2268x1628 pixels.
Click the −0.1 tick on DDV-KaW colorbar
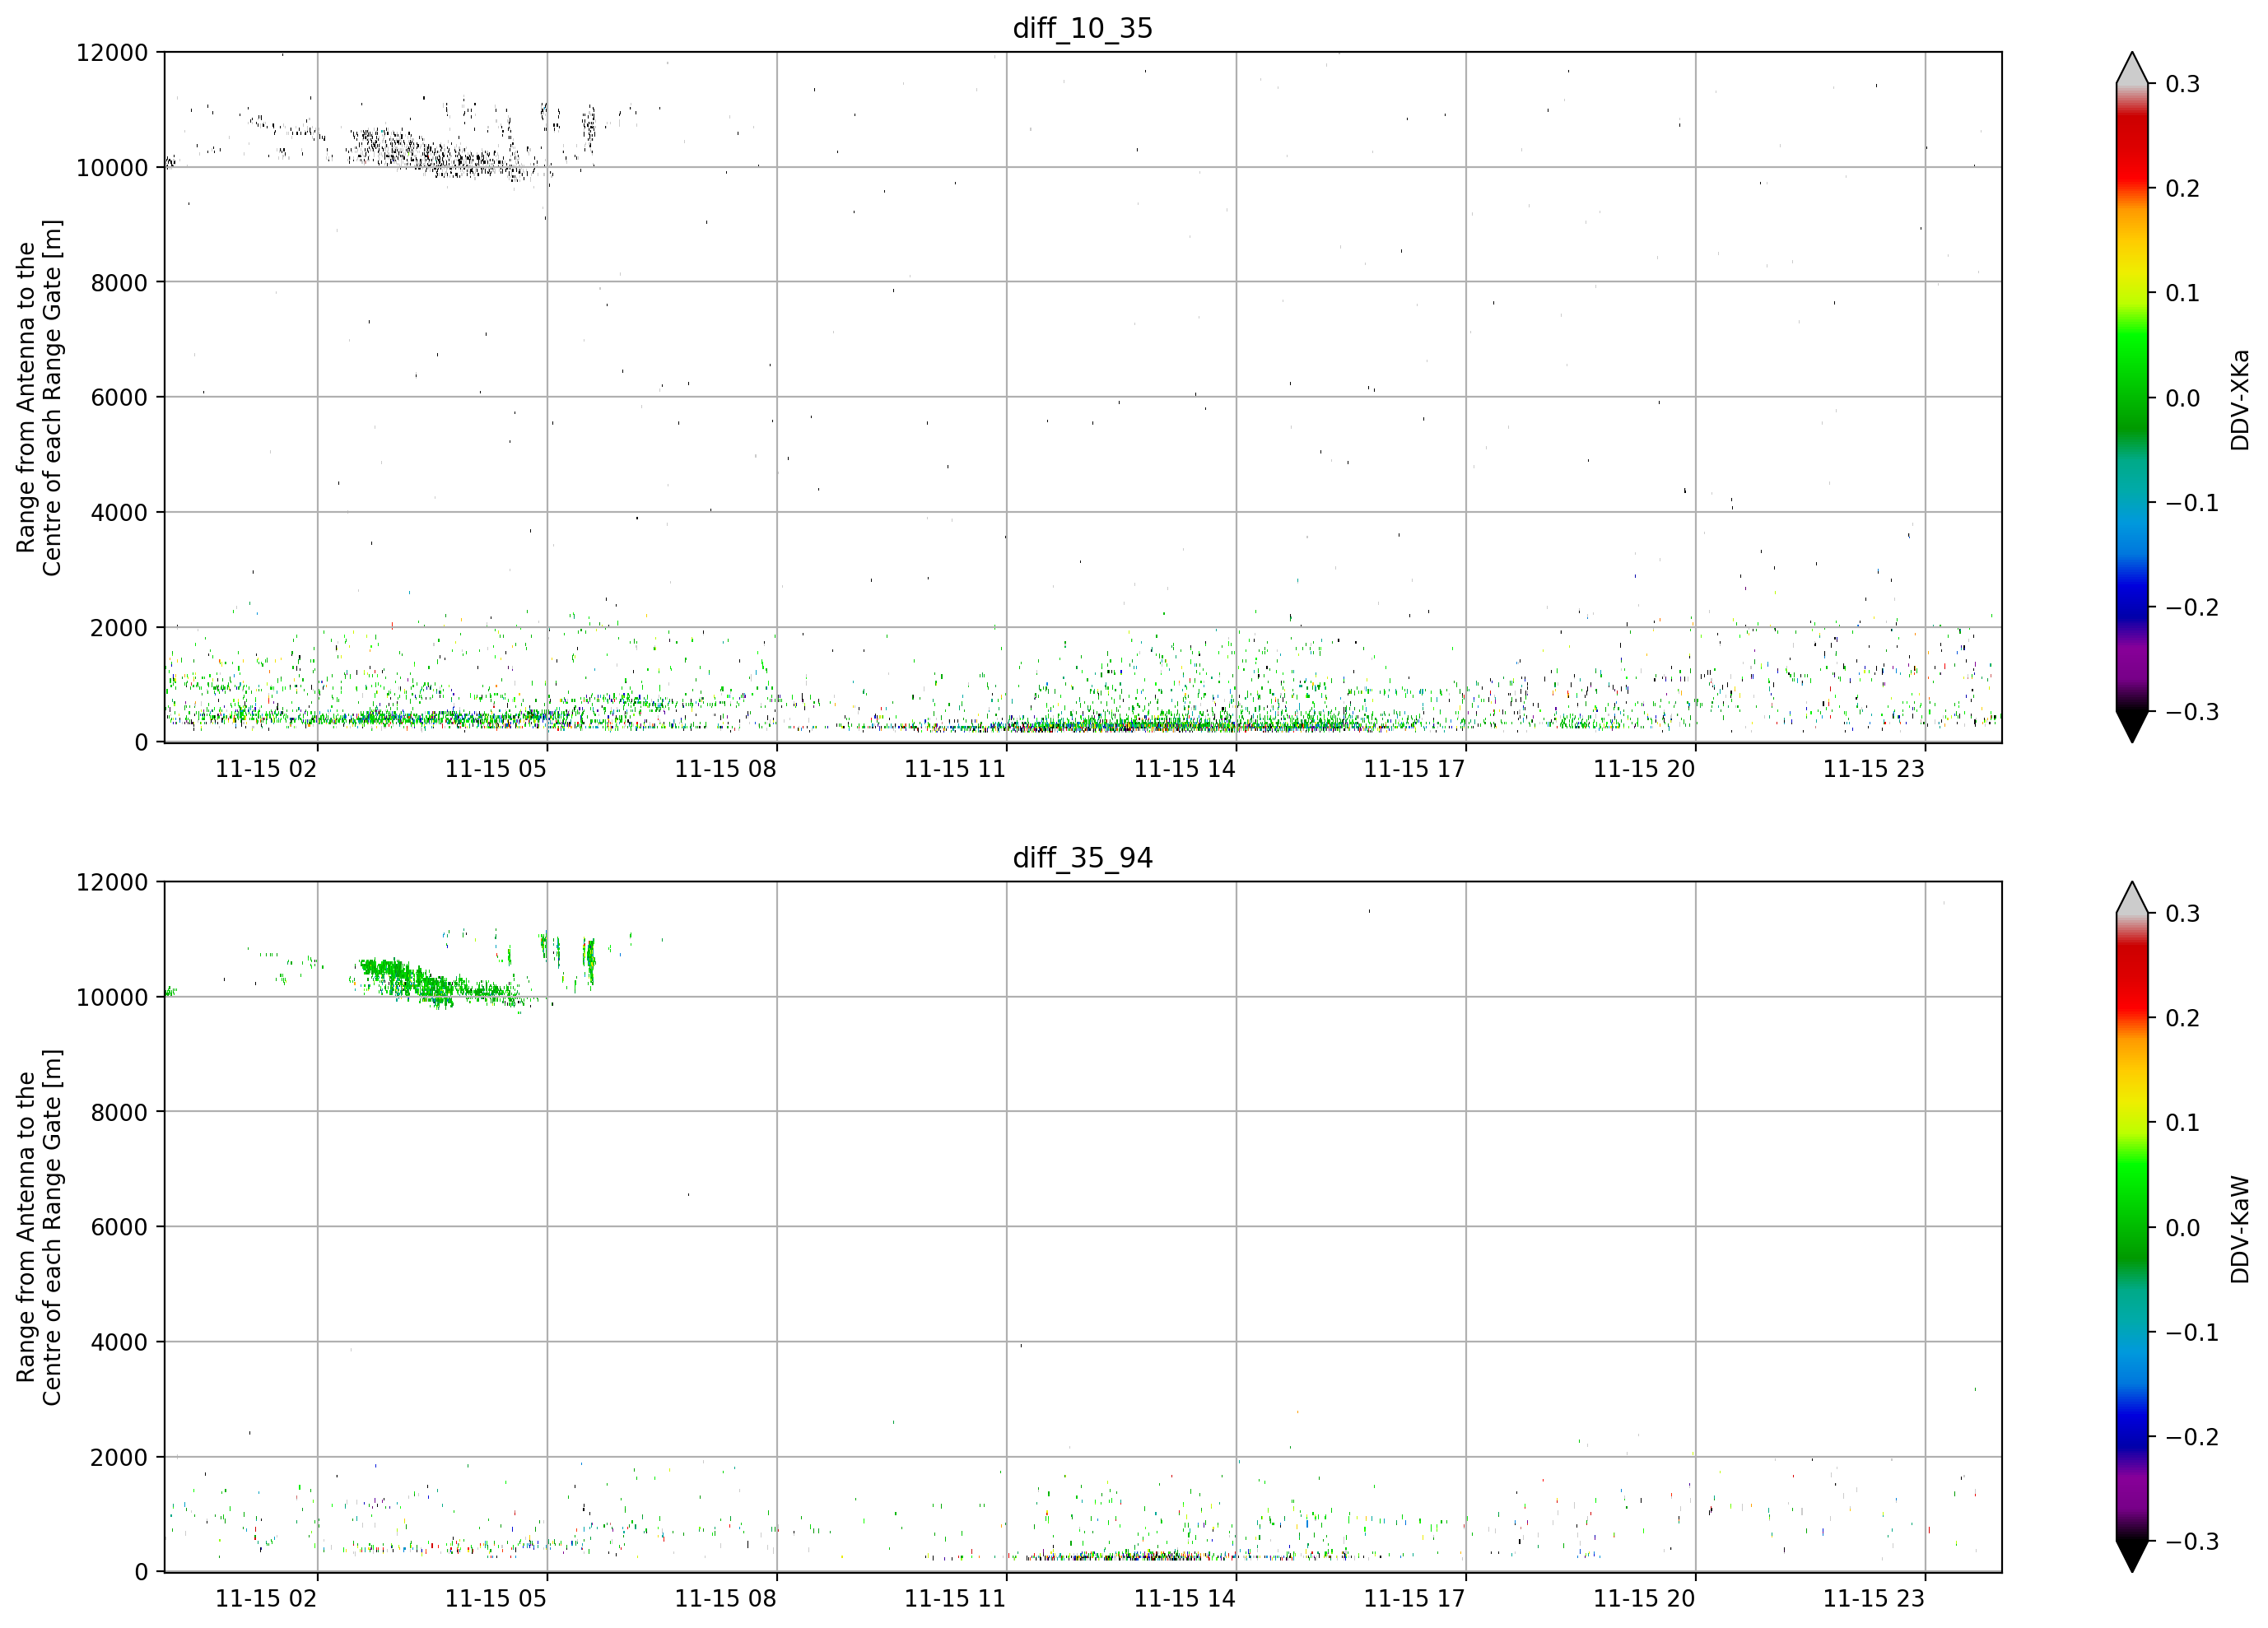point(2192,1333)
